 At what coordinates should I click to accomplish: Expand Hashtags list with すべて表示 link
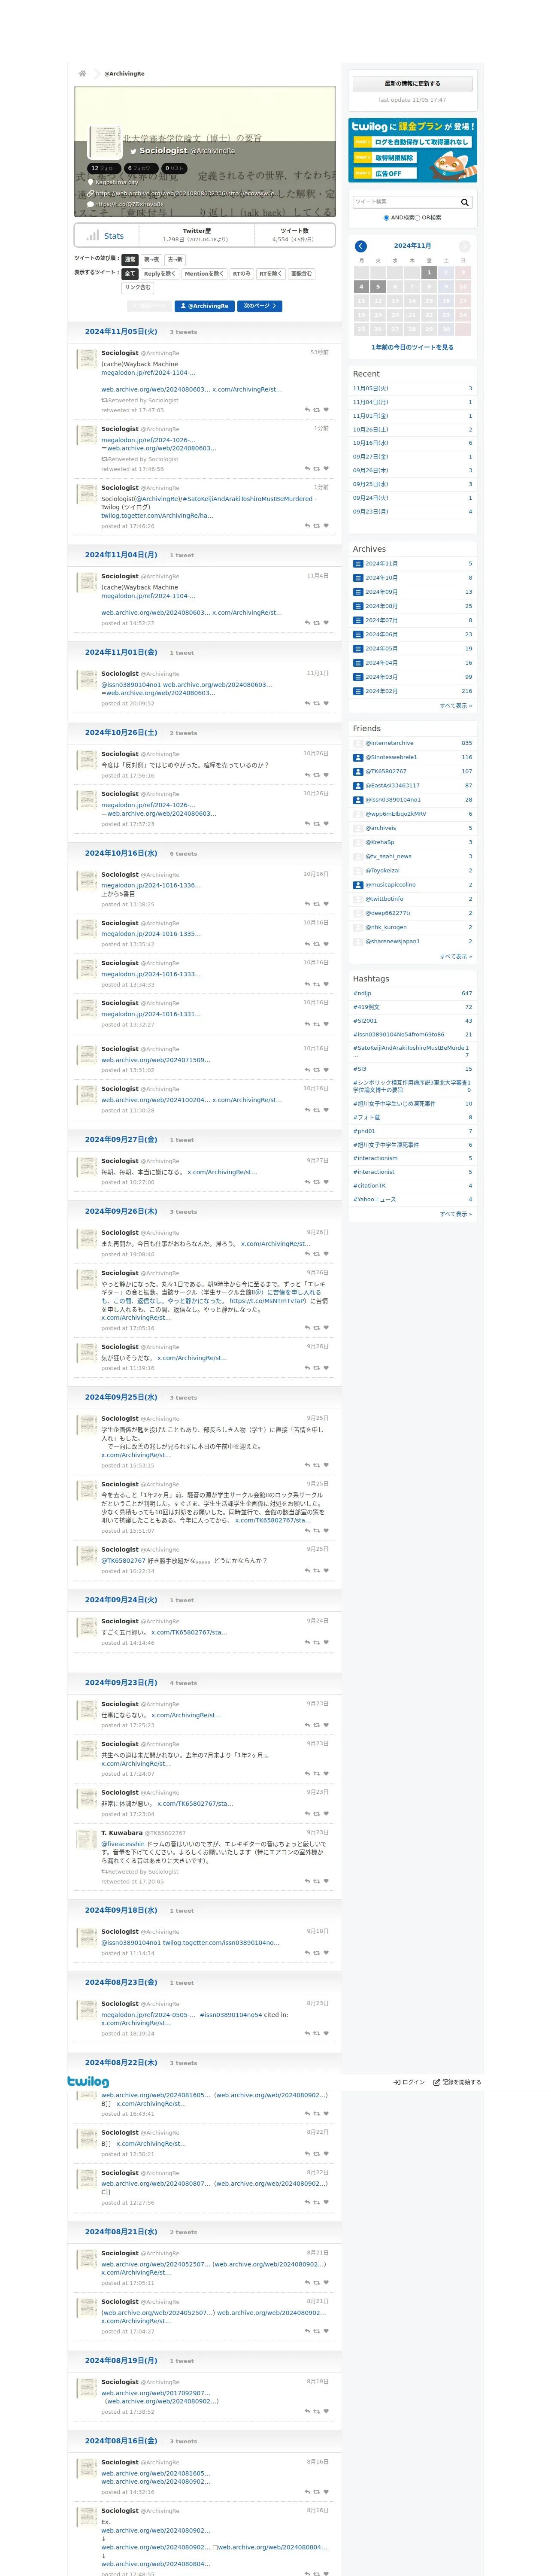point(456,1214)
